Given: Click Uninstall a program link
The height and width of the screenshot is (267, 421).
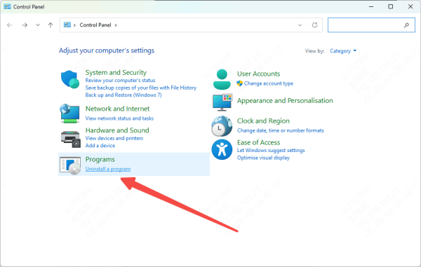Looking at the screenshot, I should [x=108, y=169].
